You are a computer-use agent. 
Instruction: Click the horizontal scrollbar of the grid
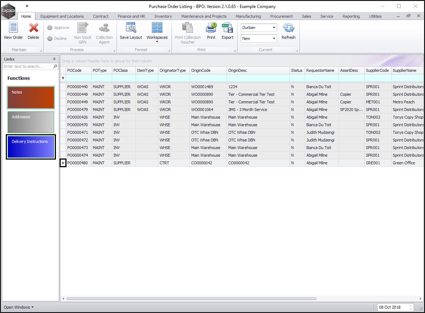(x=191, y=299)
